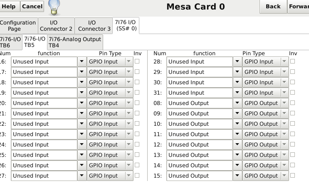309x193 pixels.
Task: Open 7i76-Analog Output TB4 tab
Action: click(75, 42)
